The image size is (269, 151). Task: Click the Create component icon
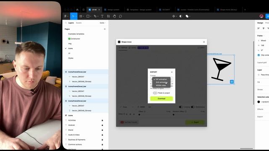click(x=174, y=16)
